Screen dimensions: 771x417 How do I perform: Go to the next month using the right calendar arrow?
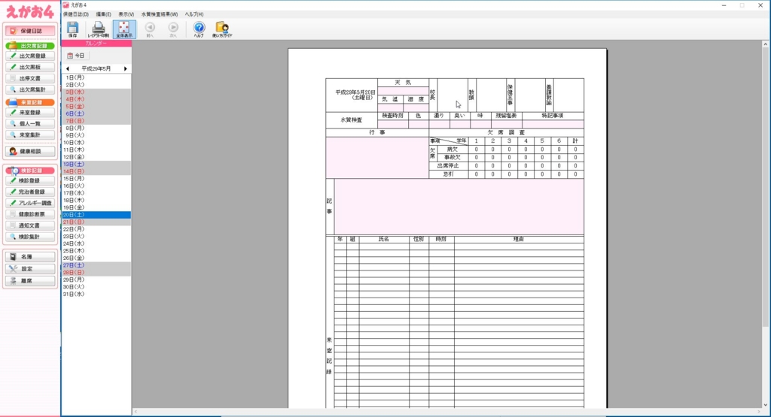coord(126,68)
